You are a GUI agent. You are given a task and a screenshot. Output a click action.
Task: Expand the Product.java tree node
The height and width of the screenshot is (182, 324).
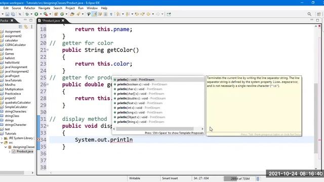(x=10, y=152)
